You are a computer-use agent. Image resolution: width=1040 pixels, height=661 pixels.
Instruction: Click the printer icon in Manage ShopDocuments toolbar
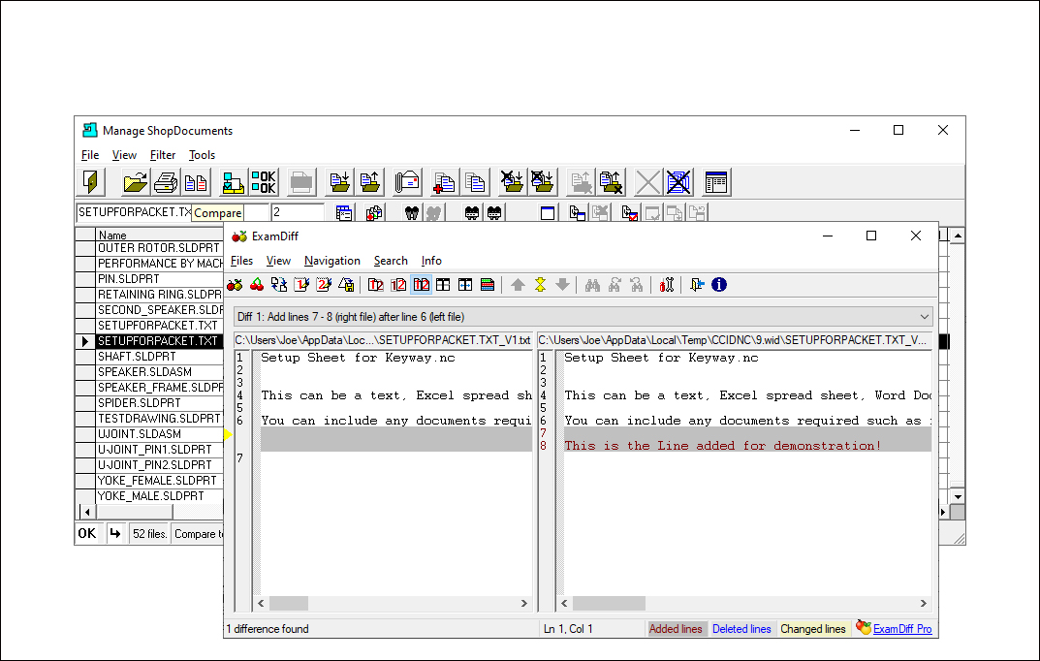[x=166, y=181]
